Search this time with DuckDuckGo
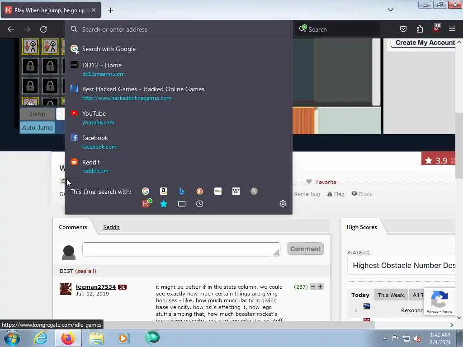Viewport: 463px width, 347px height. point(199,191)
